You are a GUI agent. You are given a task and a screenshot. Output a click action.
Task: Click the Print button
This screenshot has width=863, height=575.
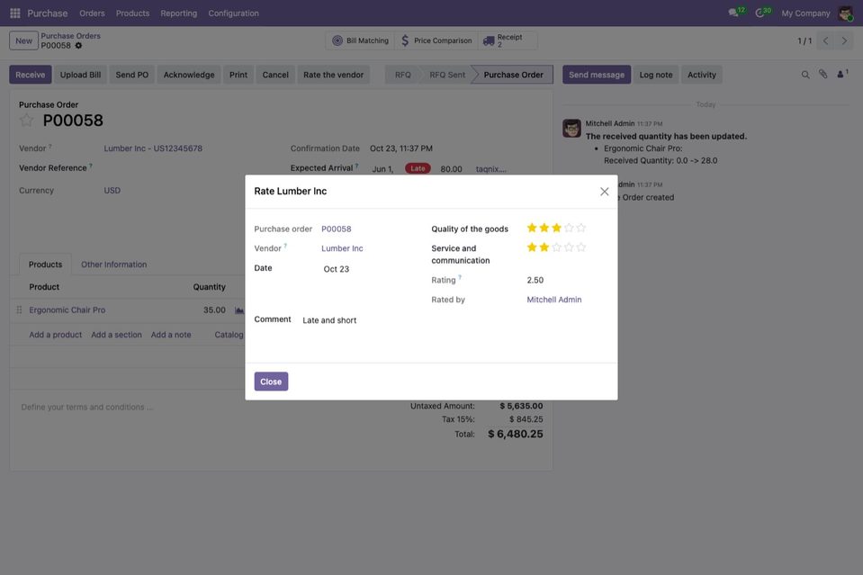(238, 75)
